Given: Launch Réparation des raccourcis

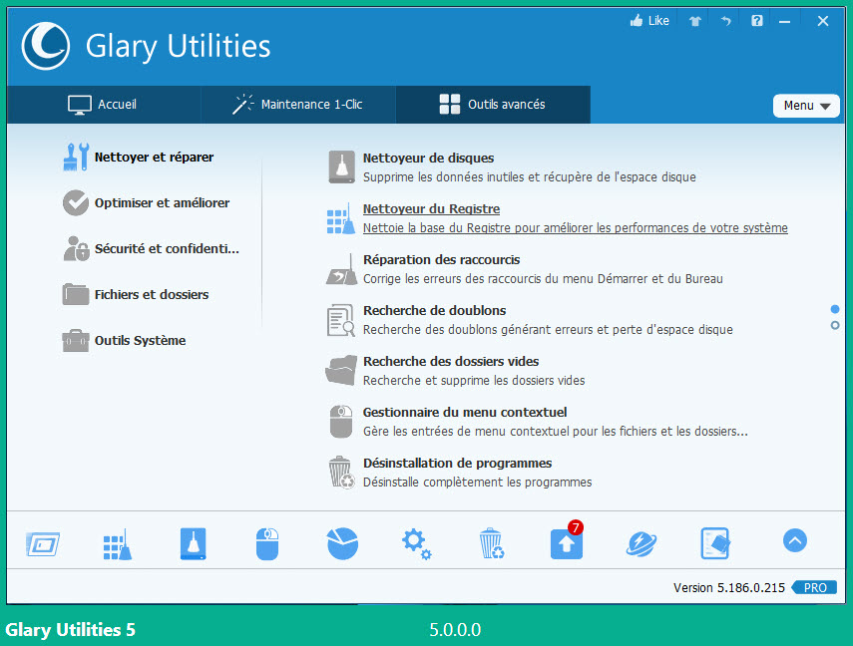Looking at the screenshot, I should pos(441,260).
